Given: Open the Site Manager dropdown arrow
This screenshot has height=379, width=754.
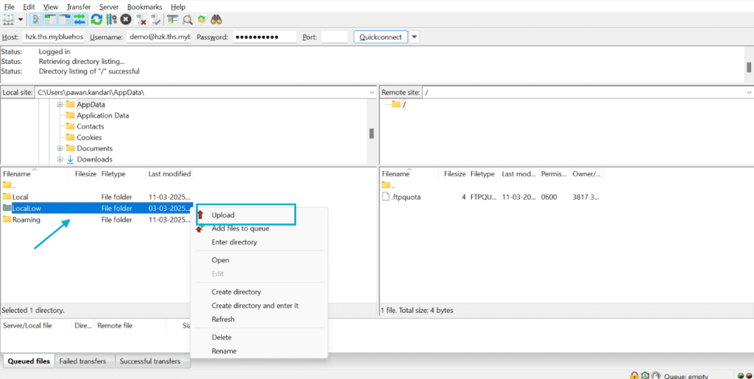Looking at the screenshot, I should pyautogui.click(x=21, y=20).
